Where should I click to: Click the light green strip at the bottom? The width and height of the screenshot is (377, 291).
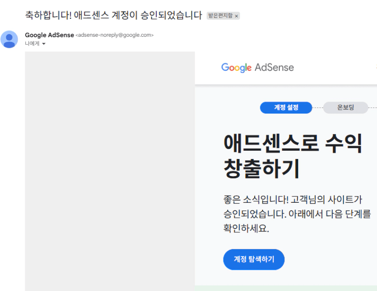click(286, 288)
